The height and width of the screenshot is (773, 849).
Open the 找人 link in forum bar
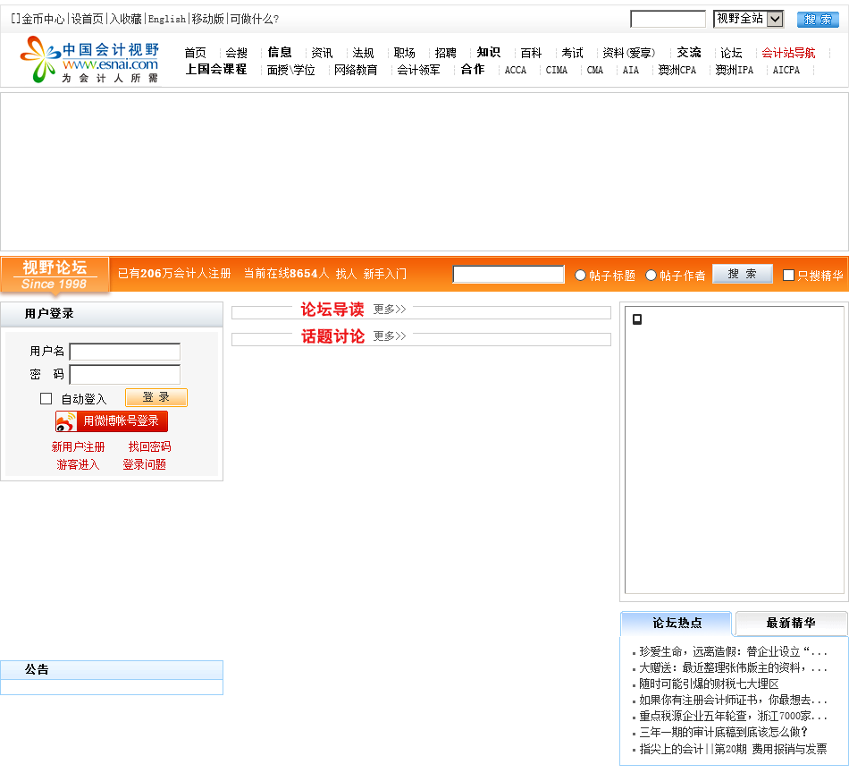[346, 274]
